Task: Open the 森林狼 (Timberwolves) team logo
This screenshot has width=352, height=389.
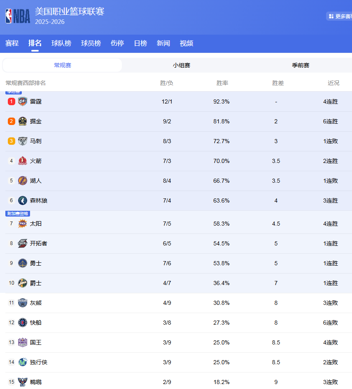Action: [x=23, y=200]
